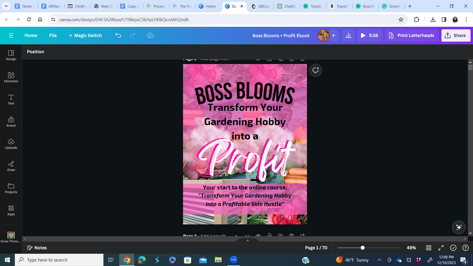
Task: Open File Explorer from taskbar
Action: pyautogui.click(x=218, y=260)
